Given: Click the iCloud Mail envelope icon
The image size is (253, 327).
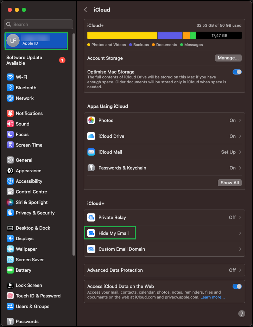Looking at the screenshot, I should (91, 152).
